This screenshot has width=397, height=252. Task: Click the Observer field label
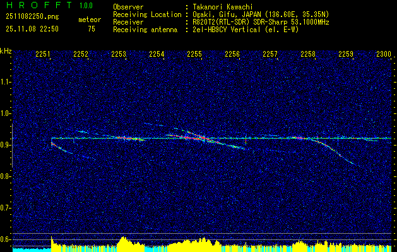[128, 7]
